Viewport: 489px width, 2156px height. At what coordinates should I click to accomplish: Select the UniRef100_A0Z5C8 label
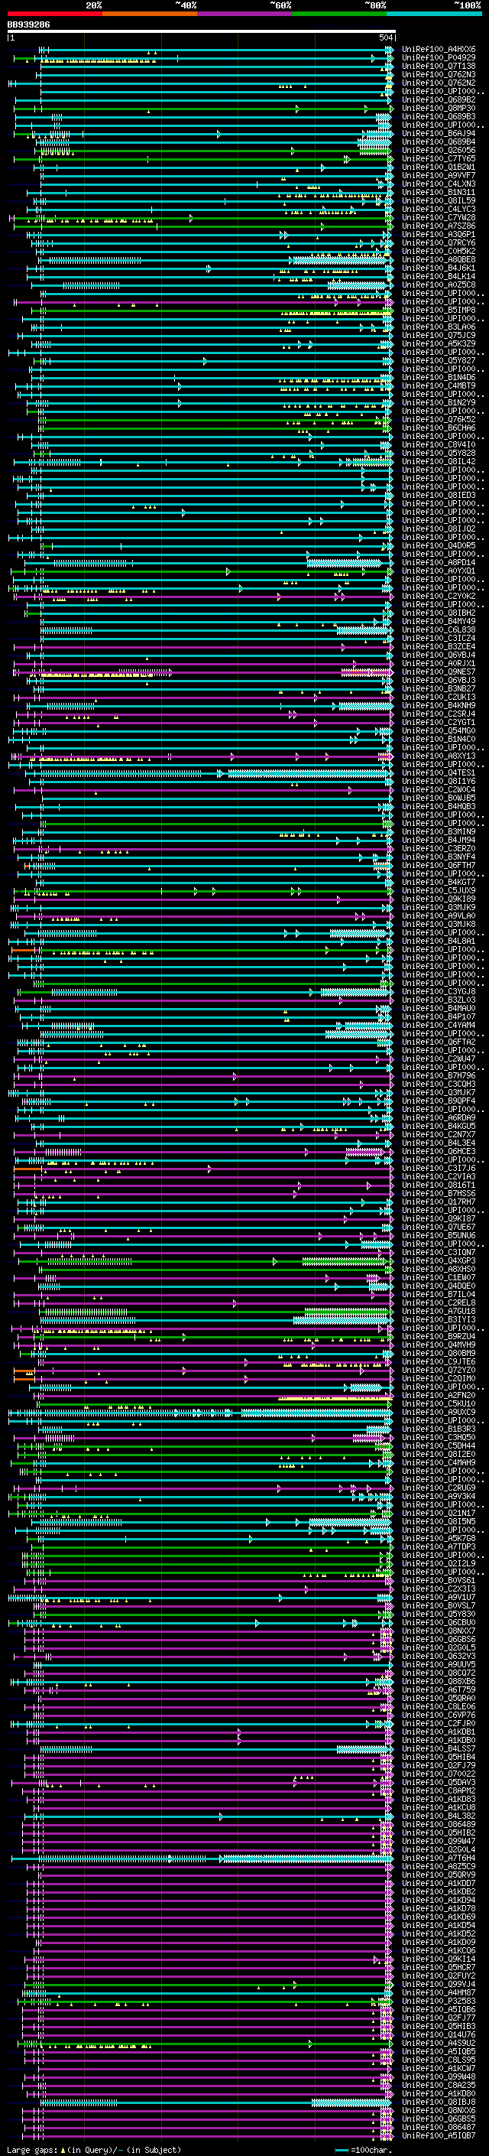click(439, 285)
